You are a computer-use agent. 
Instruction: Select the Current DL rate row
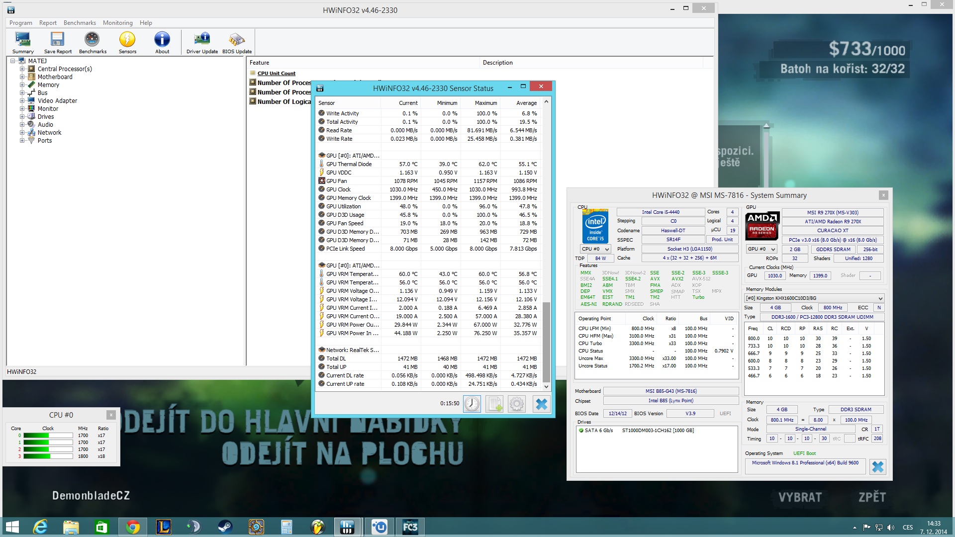429,375
